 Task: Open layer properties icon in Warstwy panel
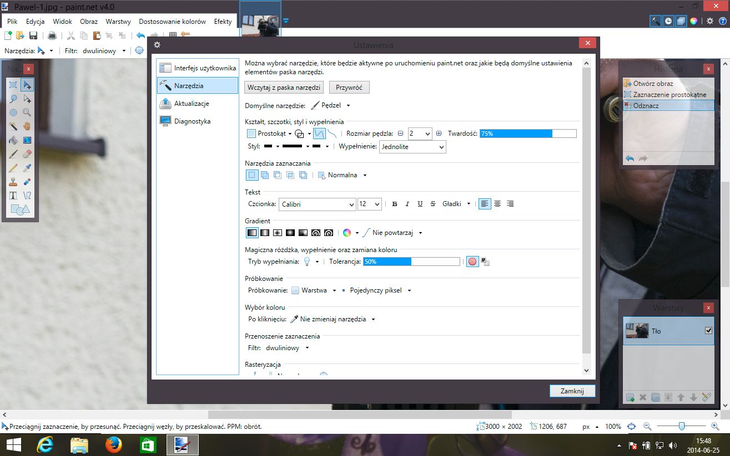click(x=706, y=397)
